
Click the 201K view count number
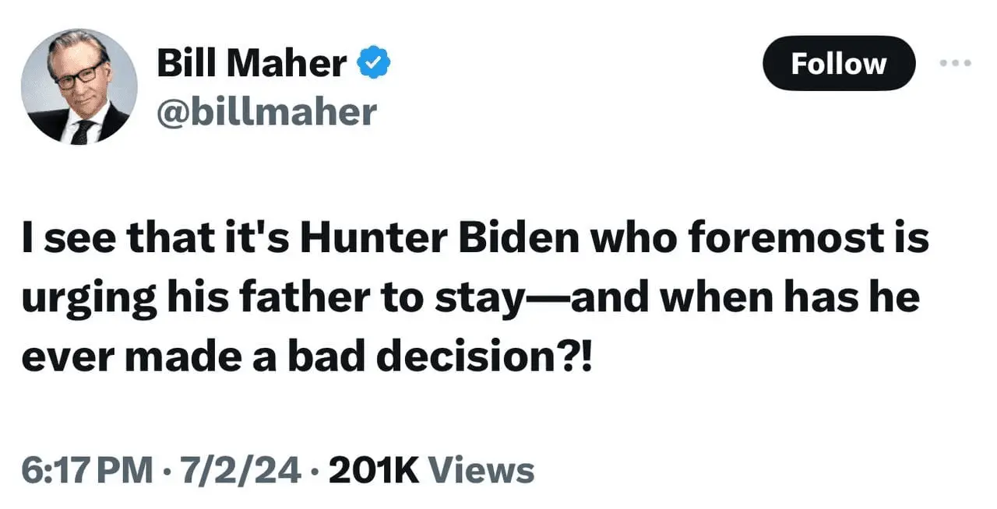click(x=375, y=470)
